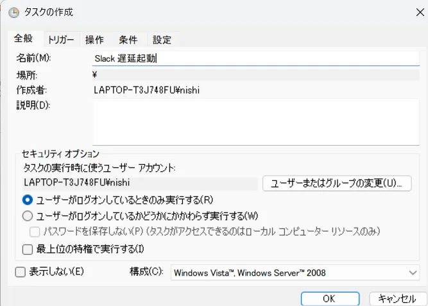428x306 pixels.
Task: Go to the 操作 tab
Action: (94, 40)
